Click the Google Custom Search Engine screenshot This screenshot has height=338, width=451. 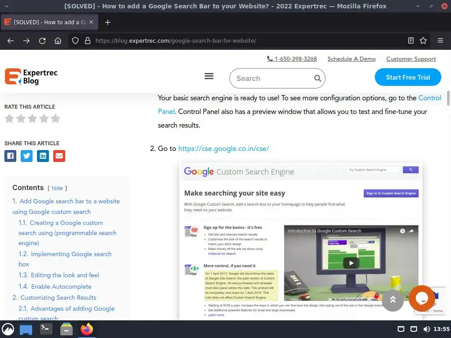(301, 242)
